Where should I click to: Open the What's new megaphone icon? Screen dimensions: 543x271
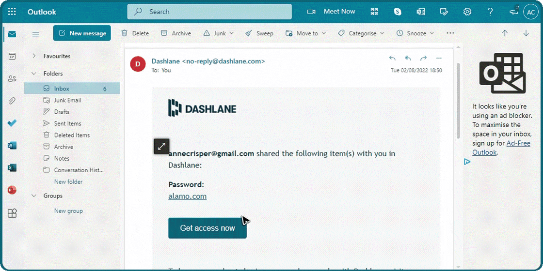513,12
